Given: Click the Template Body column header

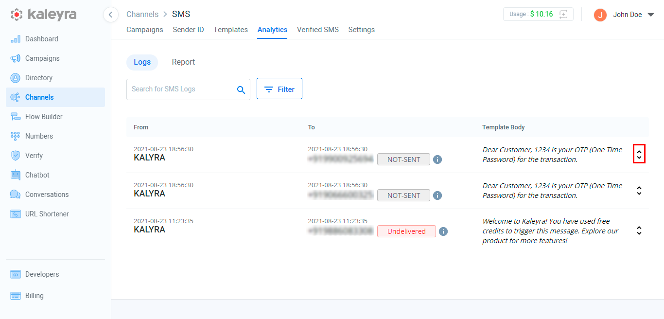Looking at the screenshot, I should 504,127.
